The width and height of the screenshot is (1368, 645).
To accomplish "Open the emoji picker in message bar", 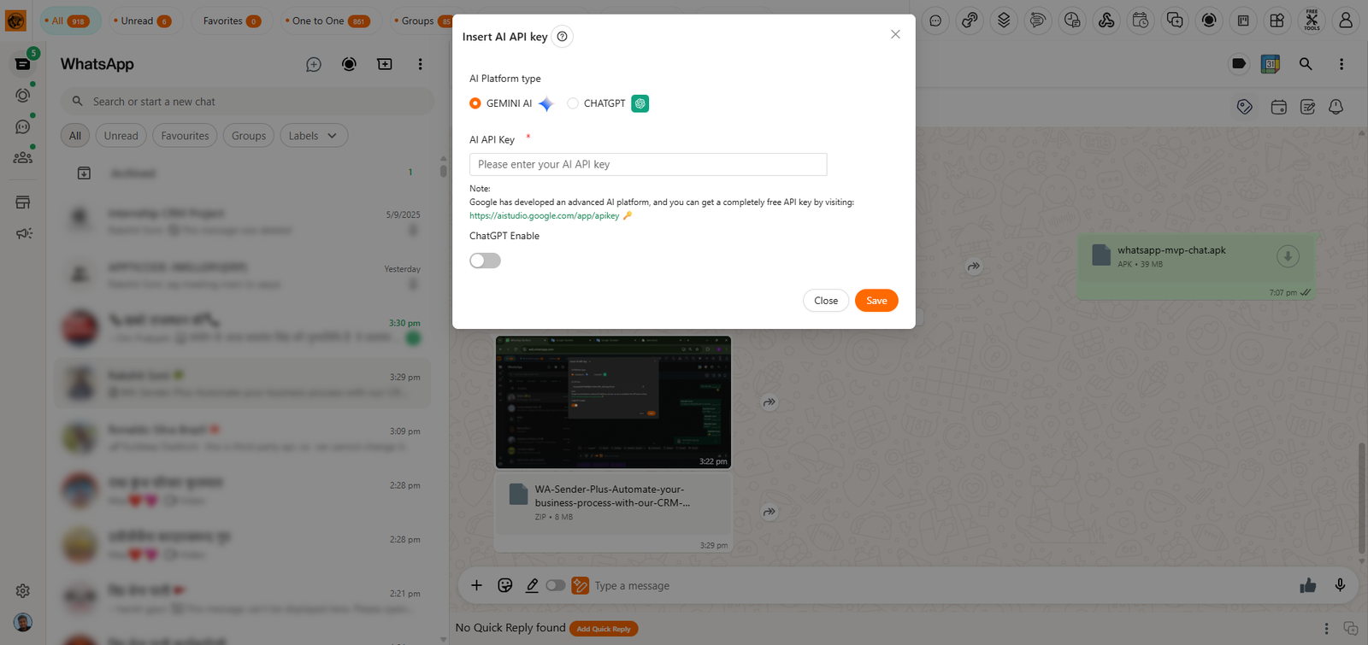I will click(x=505, y=585).
